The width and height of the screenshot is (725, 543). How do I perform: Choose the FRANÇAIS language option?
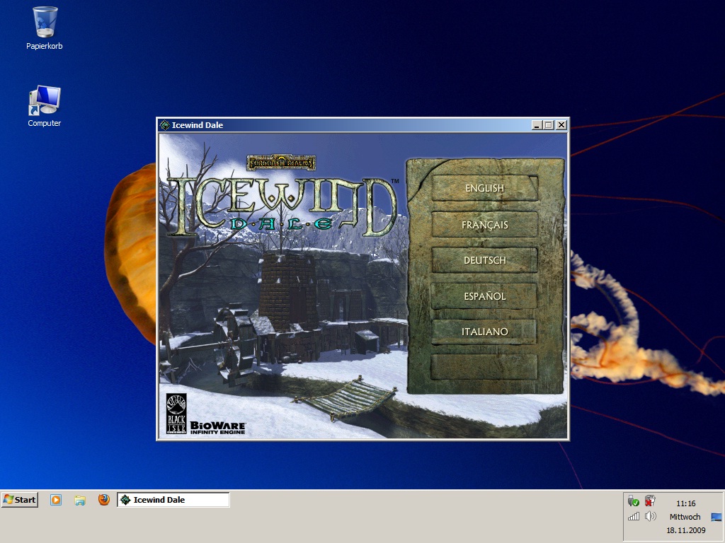(x=484, y=225)
